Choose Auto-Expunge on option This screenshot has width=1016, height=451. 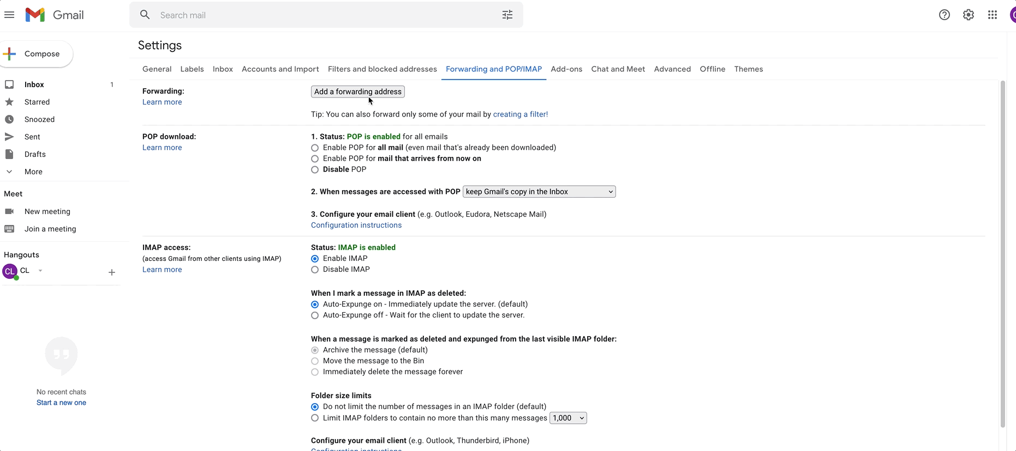[x=315, y=304]
